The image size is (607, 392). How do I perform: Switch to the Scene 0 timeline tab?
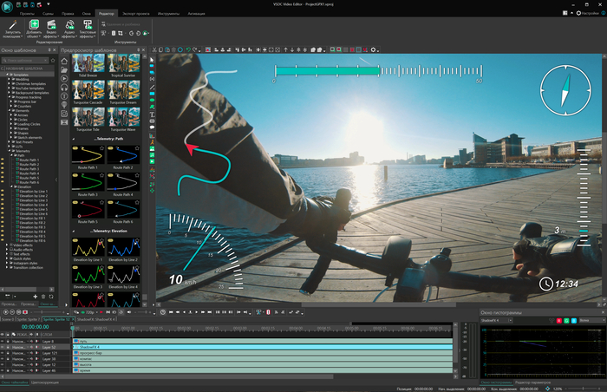point(8,319)
